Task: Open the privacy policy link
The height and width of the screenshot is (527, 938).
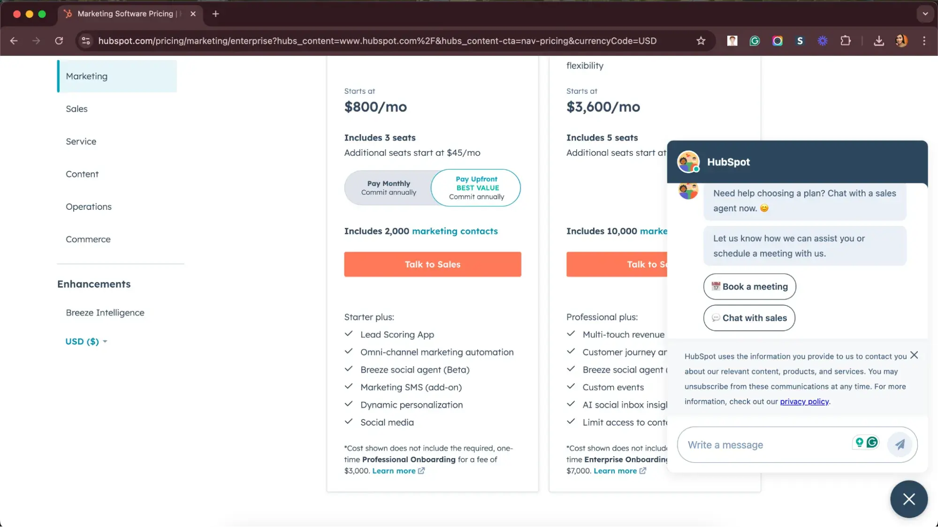Action: pyautogui.click(x=804, y=401)
